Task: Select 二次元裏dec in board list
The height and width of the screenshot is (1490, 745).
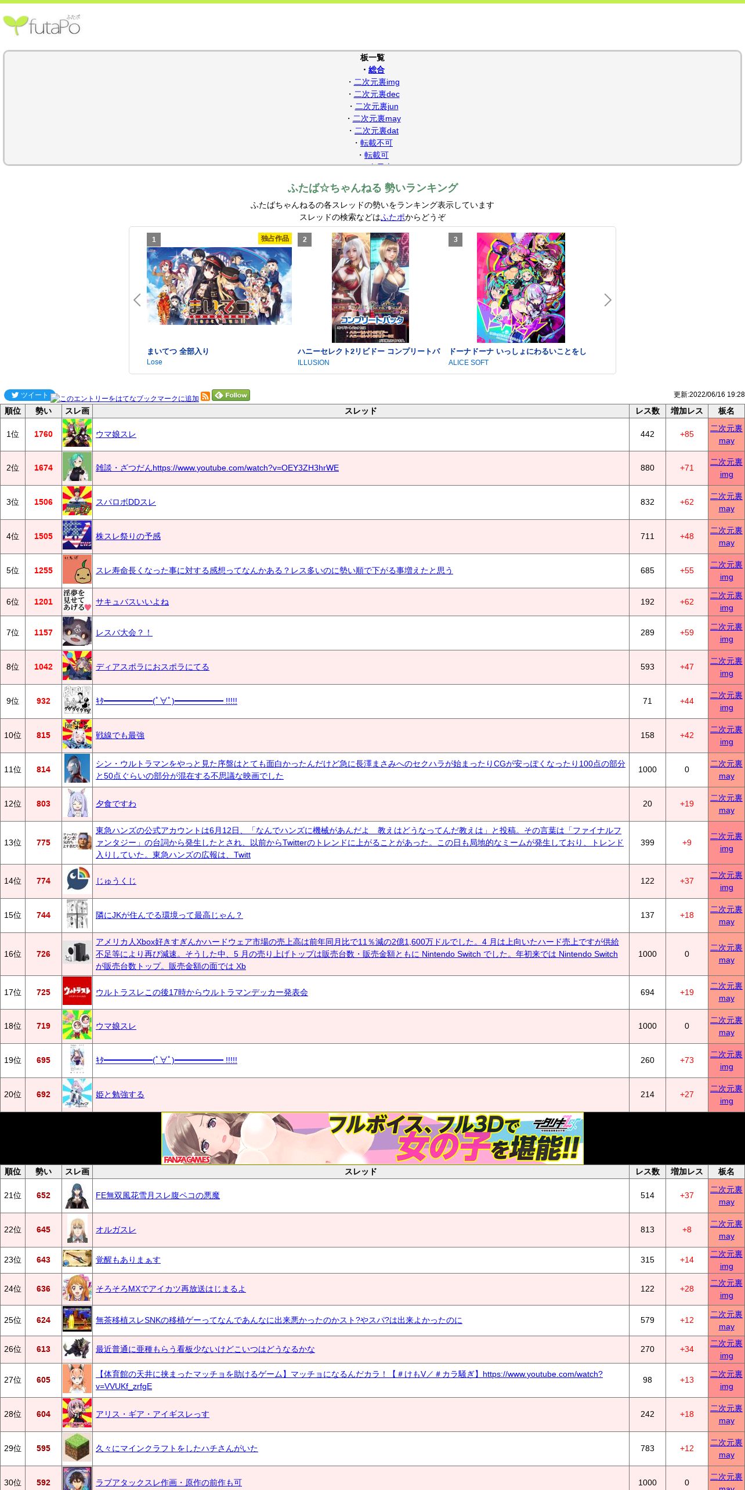Action: (x=377, y=94)
